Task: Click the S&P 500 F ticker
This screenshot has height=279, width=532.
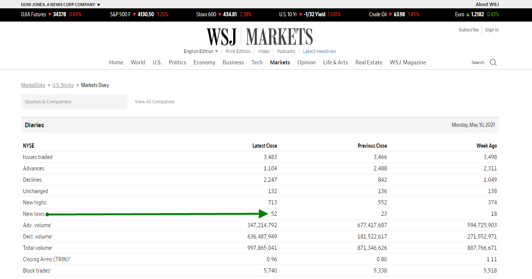Action: click(x=139, y=14)
